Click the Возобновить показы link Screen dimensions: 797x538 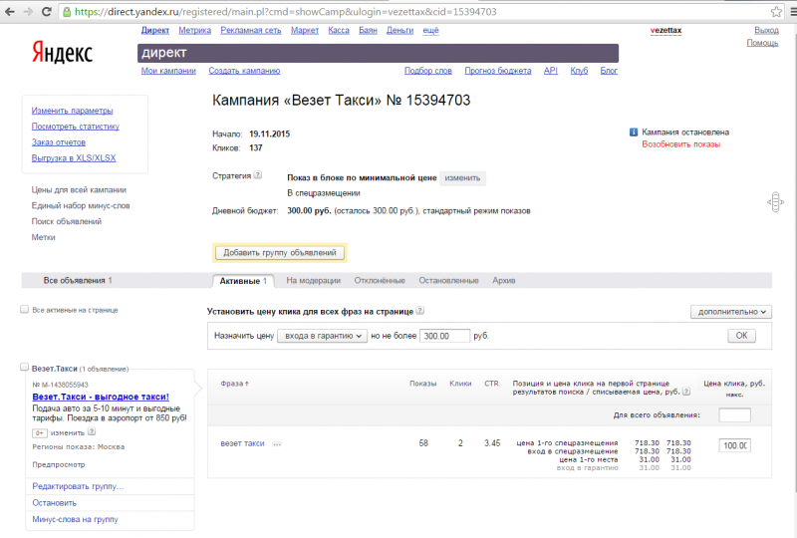coord(680,144)
